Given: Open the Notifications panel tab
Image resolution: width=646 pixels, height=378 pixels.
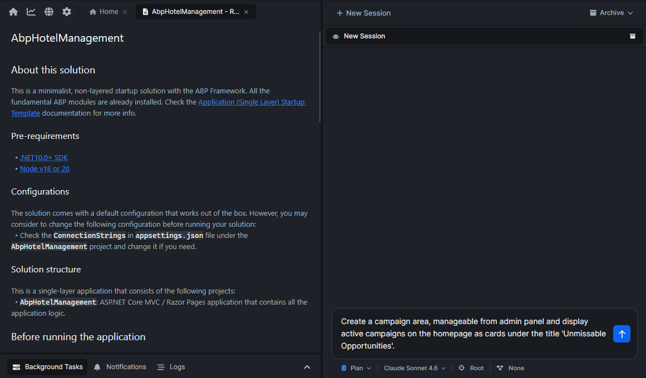Looking at the screenshot, I should click(x=120, y=367).
